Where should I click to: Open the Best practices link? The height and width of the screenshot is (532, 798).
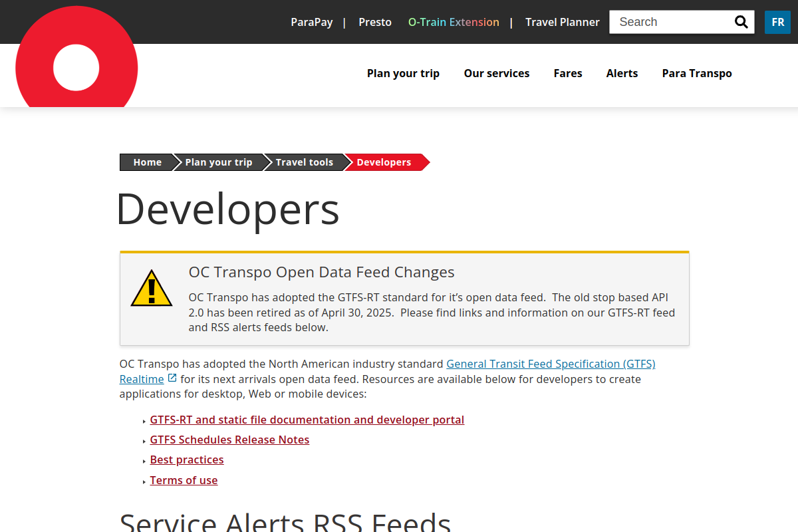(x=187, y=460)
